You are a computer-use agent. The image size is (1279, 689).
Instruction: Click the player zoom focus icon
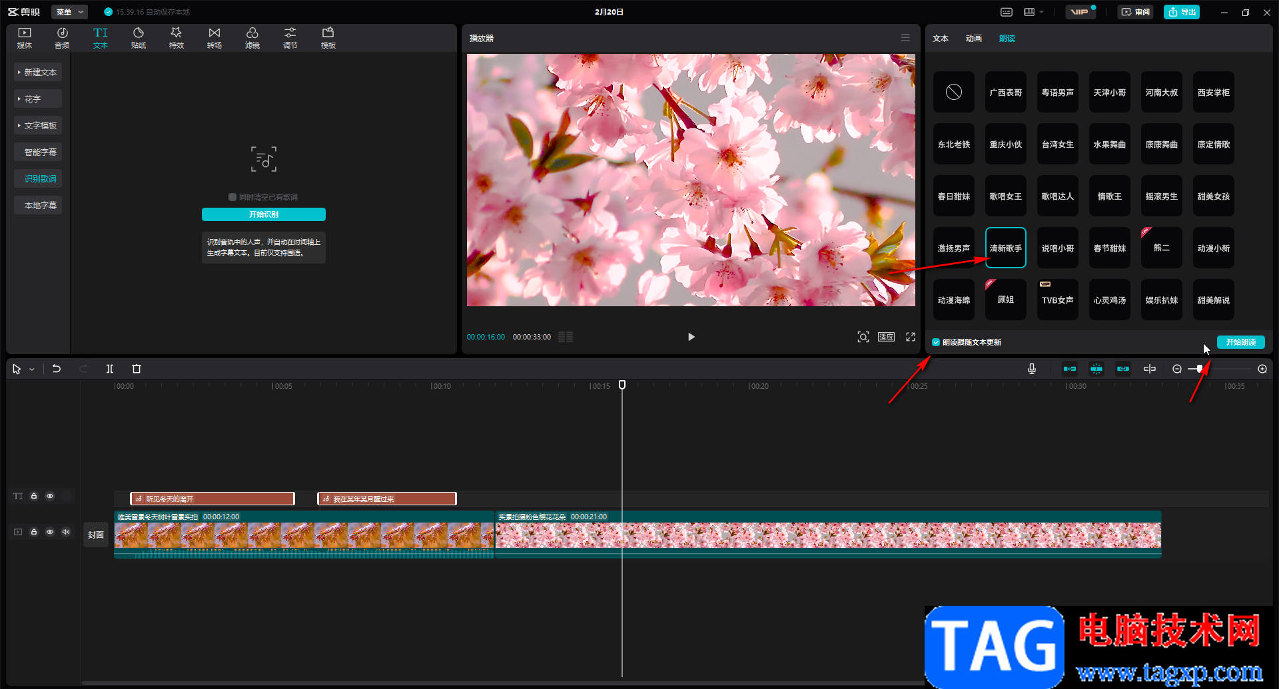[863, 337]
